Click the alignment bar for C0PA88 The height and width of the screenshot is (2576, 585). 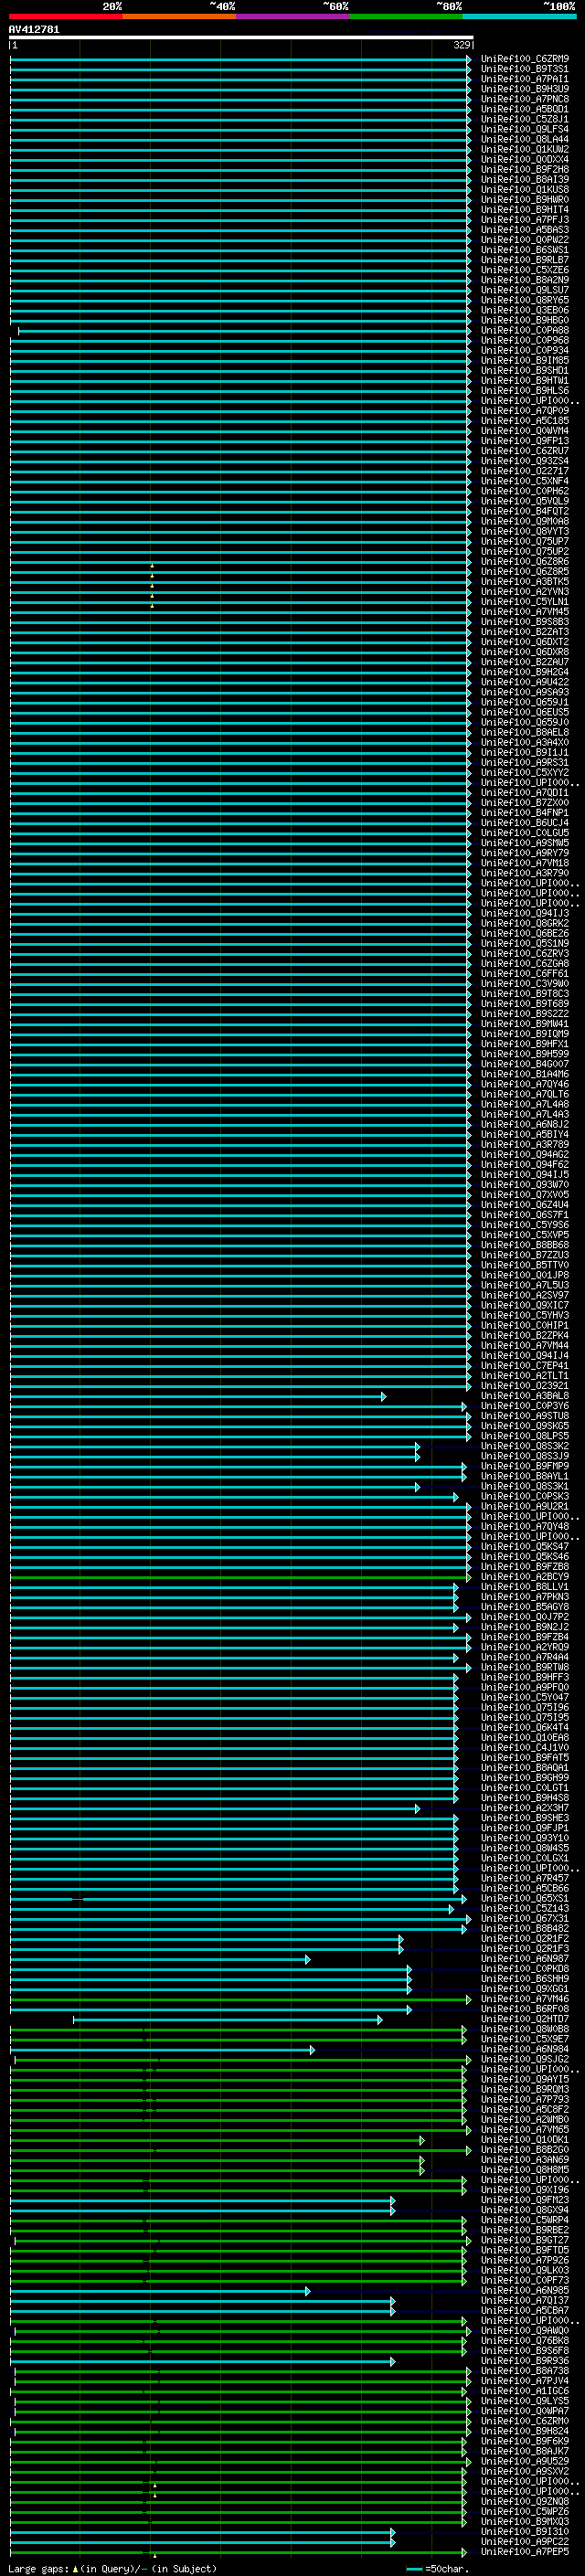244,331
